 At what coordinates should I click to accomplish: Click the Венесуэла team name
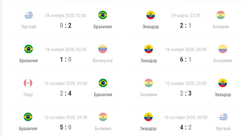tap(103, 61)
